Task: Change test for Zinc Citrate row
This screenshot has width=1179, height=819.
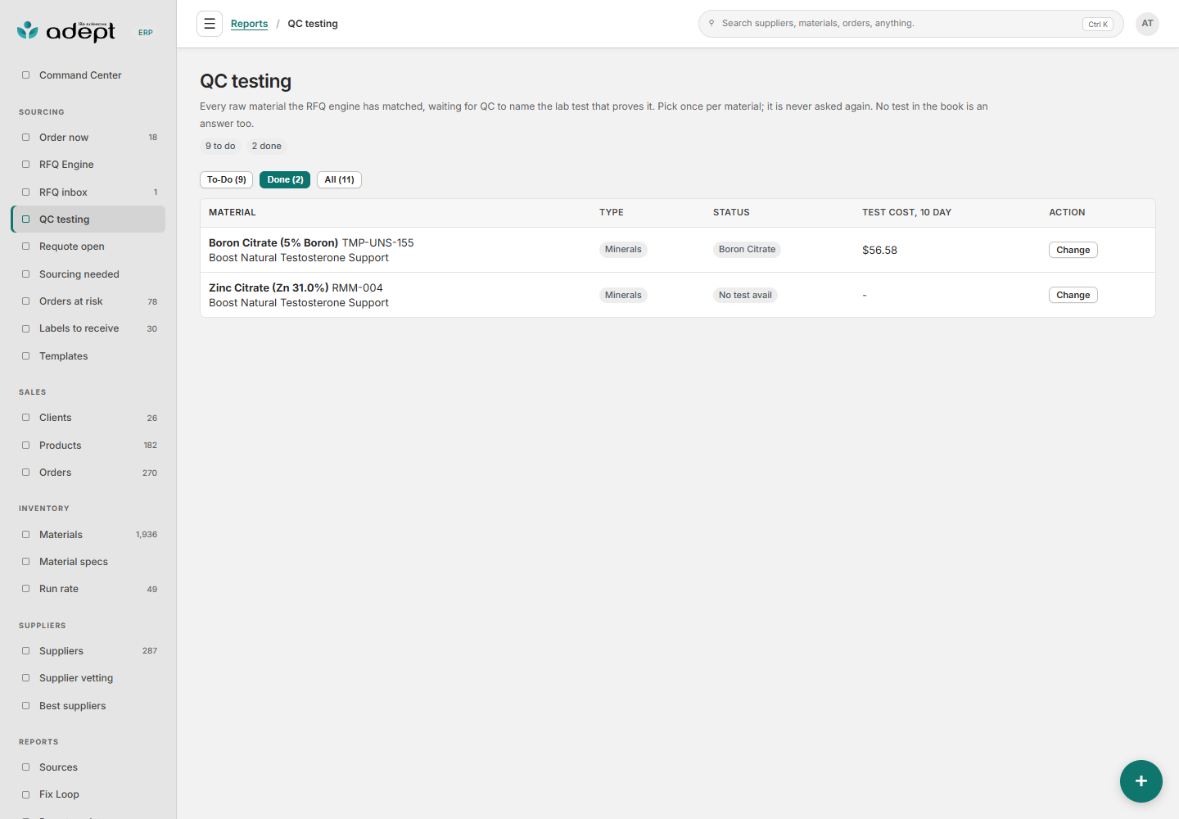Action: pos(1073,295)
